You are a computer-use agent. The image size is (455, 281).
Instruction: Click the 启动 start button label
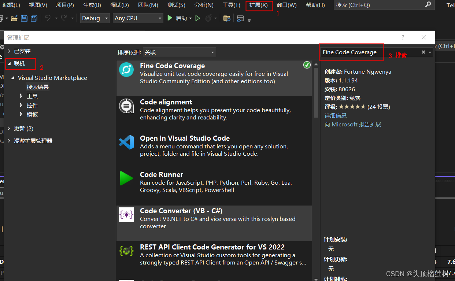click(181, 18)
